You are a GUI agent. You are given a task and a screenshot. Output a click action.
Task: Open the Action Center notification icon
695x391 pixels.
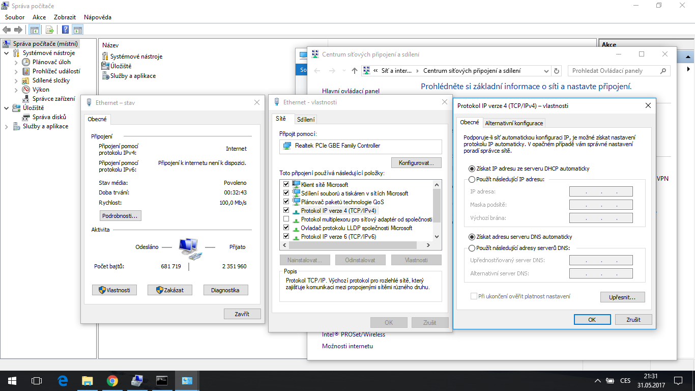[x=678, y=380]
